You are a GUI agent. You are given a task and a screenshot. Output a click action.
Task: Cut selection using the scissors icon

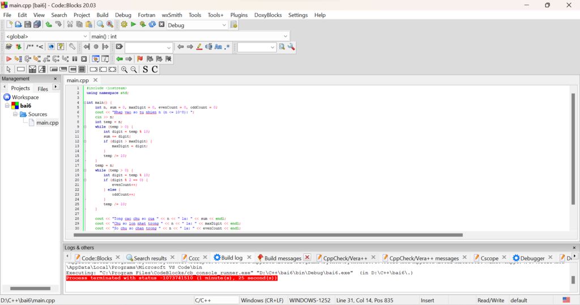[70, 24]
